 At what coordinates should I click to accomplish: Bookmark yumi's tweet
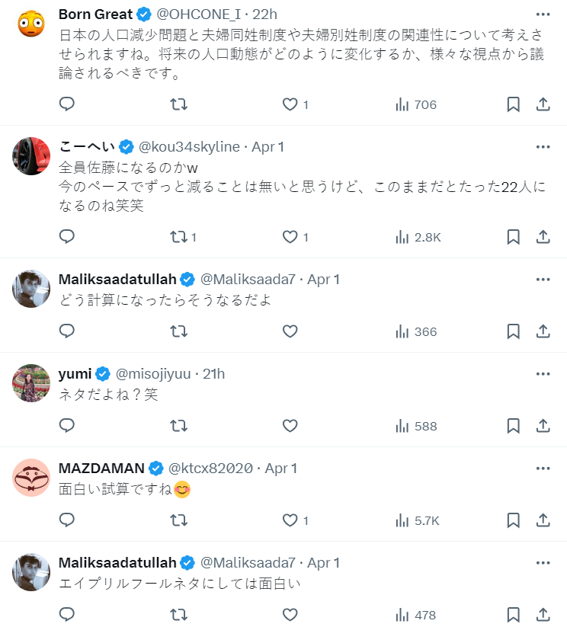tap(513, 426)
